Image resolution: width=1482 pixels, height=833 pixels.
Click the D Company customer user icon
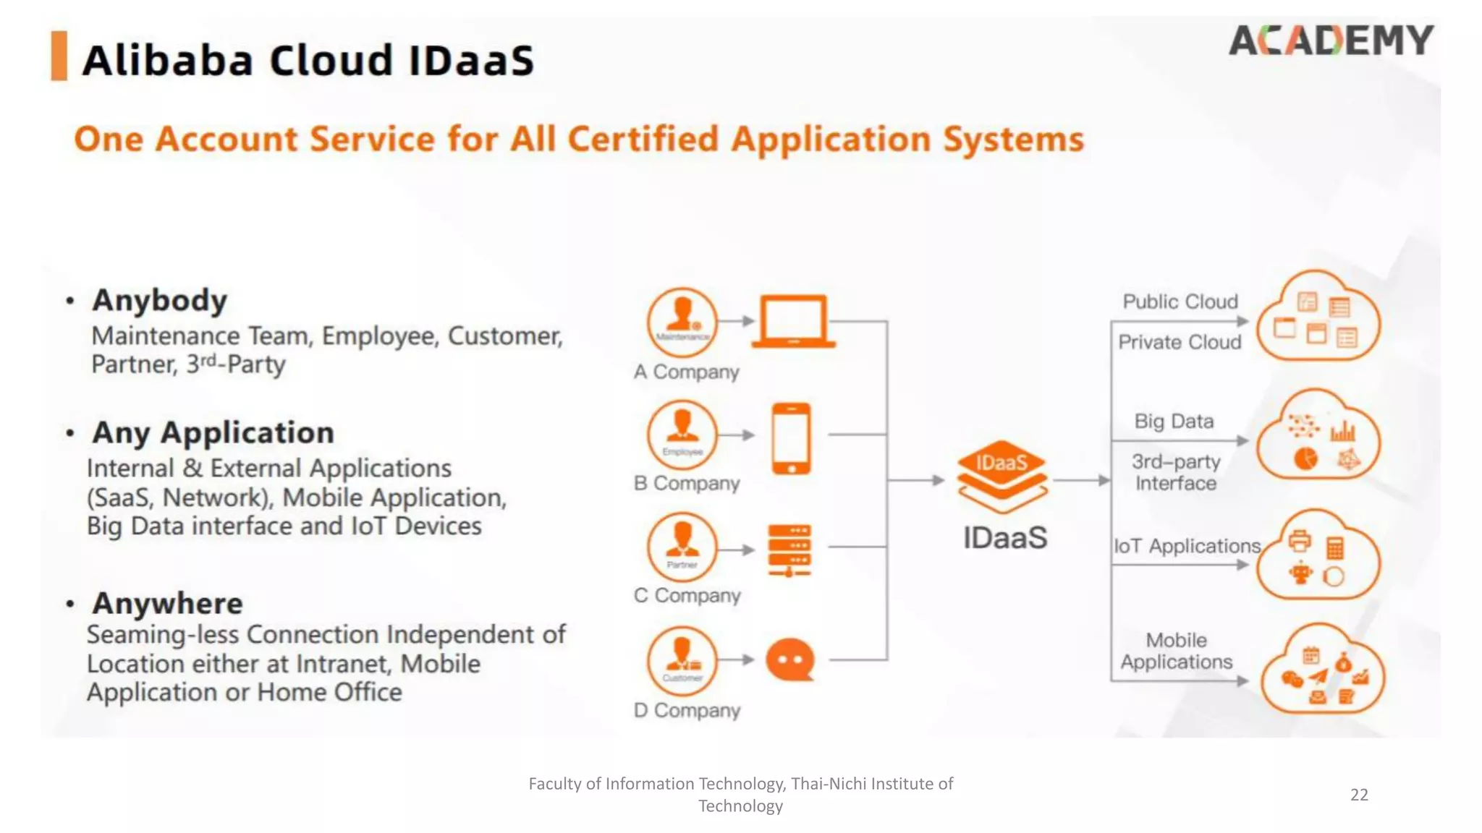682,660
